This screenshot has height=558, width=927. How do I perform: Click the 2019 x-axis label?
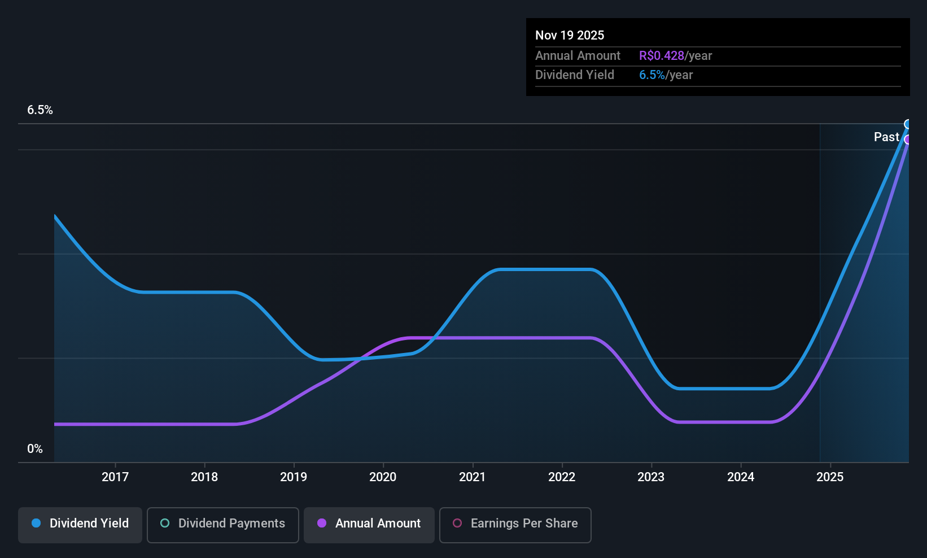294,477
